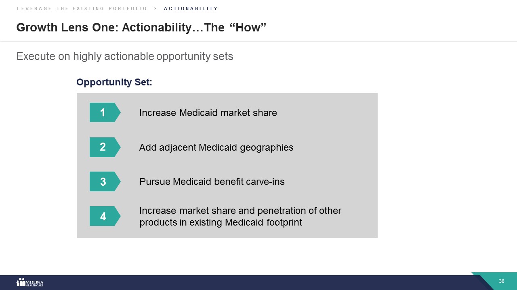517x290 pixels.
Task: Select the 'Actionability' breadcrumb label
Action: (191, 8)
